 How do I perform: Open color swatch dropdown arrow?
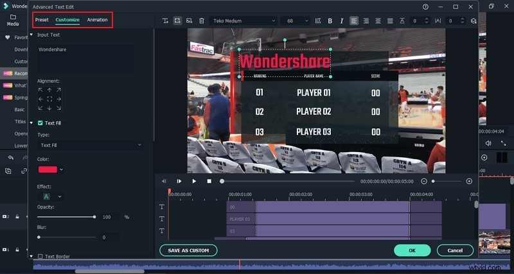coord(61,169)
